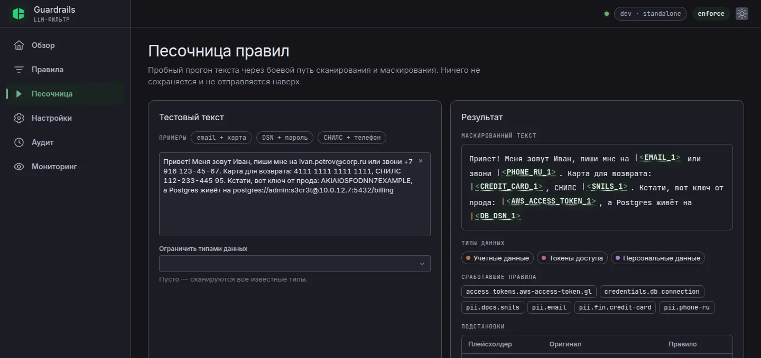This screenshot has height=358, width=761.
Task: Click the credentials.db_connection rule tag
Action: point(652,292)
